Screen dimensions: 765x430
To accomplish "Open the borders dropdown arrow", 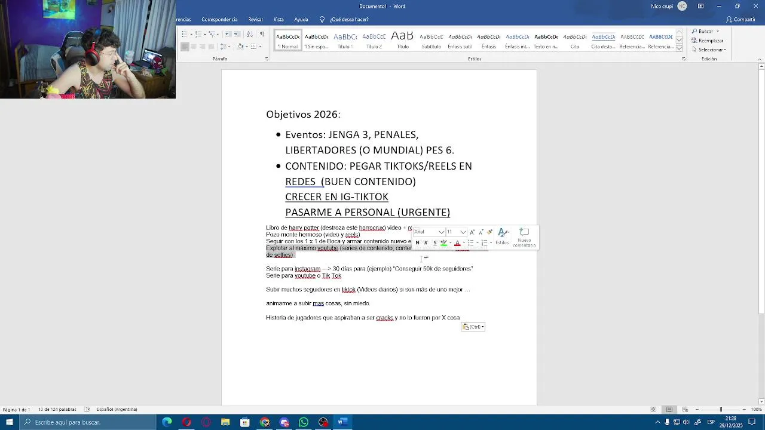I will (261, 47).
